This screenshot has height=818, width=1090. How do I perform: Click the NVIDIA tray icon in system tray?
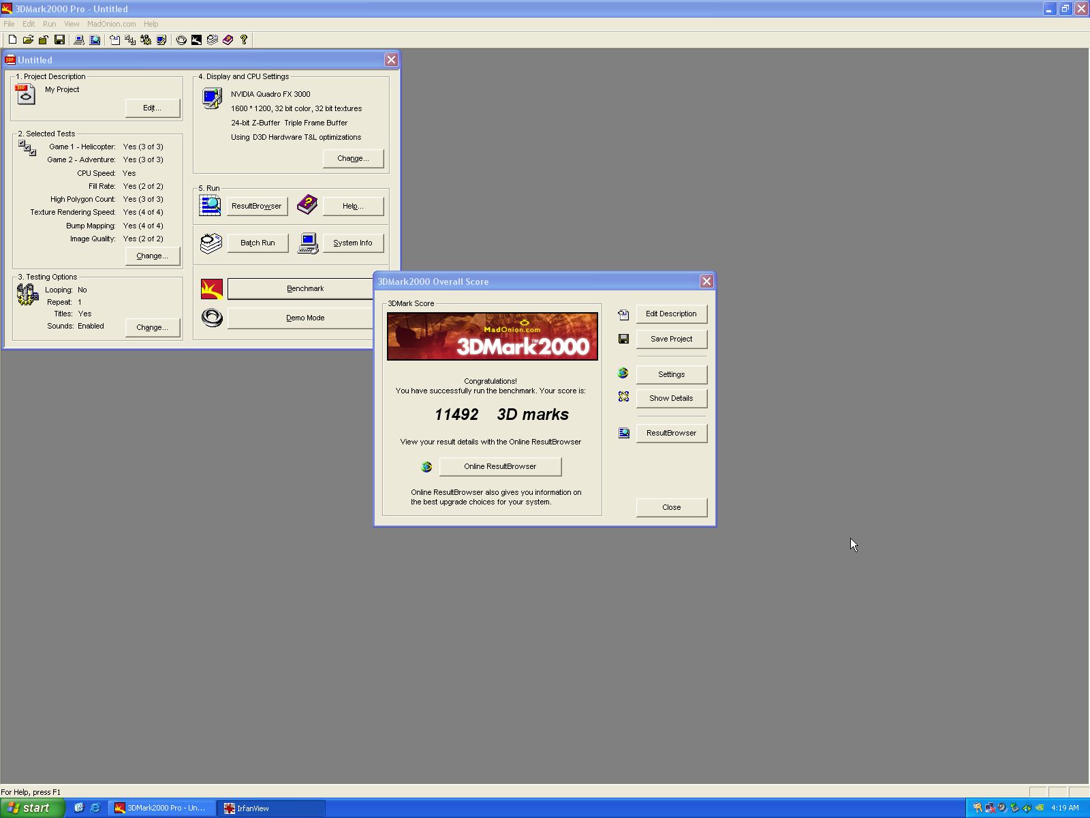1039,808
